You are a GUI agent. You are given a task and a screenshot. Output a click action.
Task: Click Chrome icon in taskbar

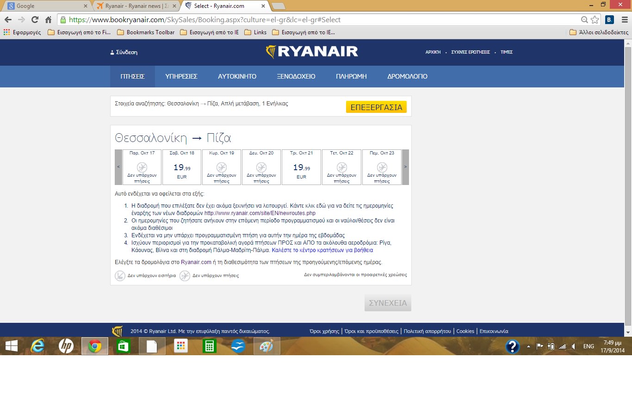(x=95, y=346)
